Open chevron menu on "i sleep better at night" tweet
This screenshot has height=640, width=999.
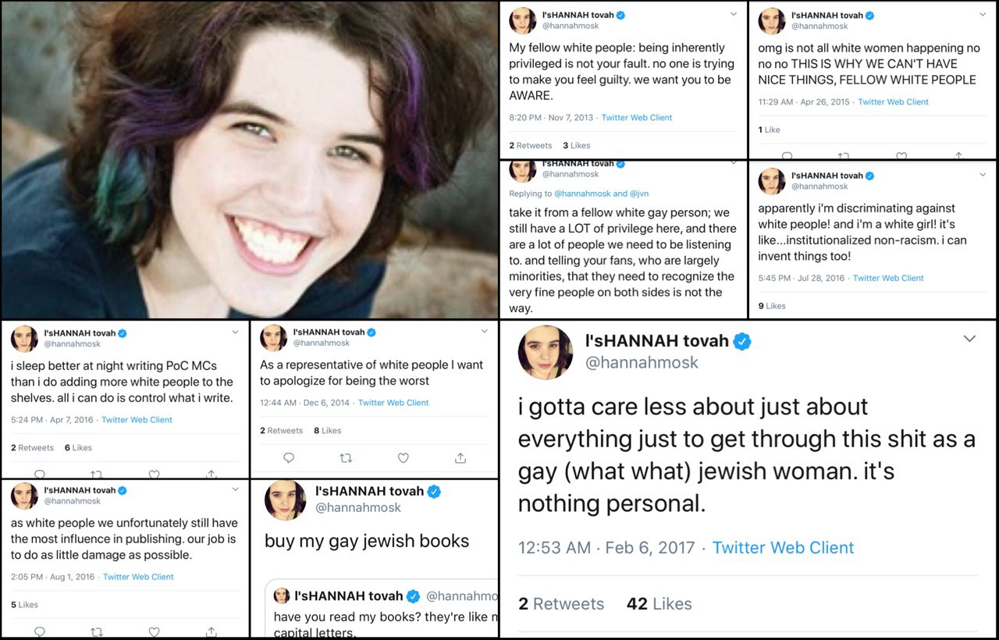click(x=235, y=332)
